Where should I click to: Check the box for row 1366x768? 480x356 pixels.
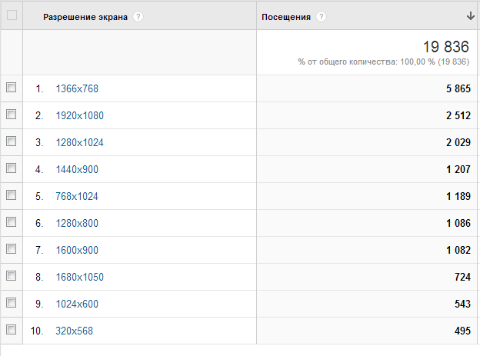pos(11,88)
